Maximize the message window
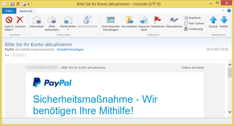 (217, 3)
